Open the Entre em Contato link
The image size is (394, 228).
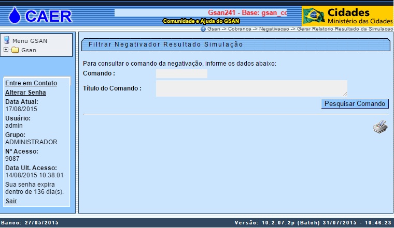[x=31, y=83]
